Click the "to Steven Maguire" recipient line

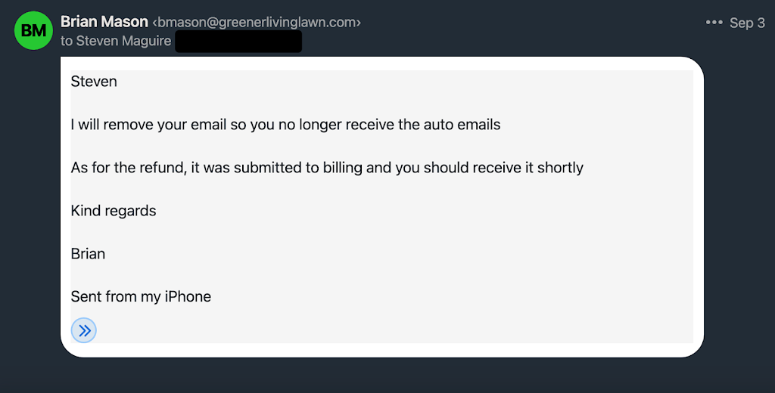pos(116,41)
